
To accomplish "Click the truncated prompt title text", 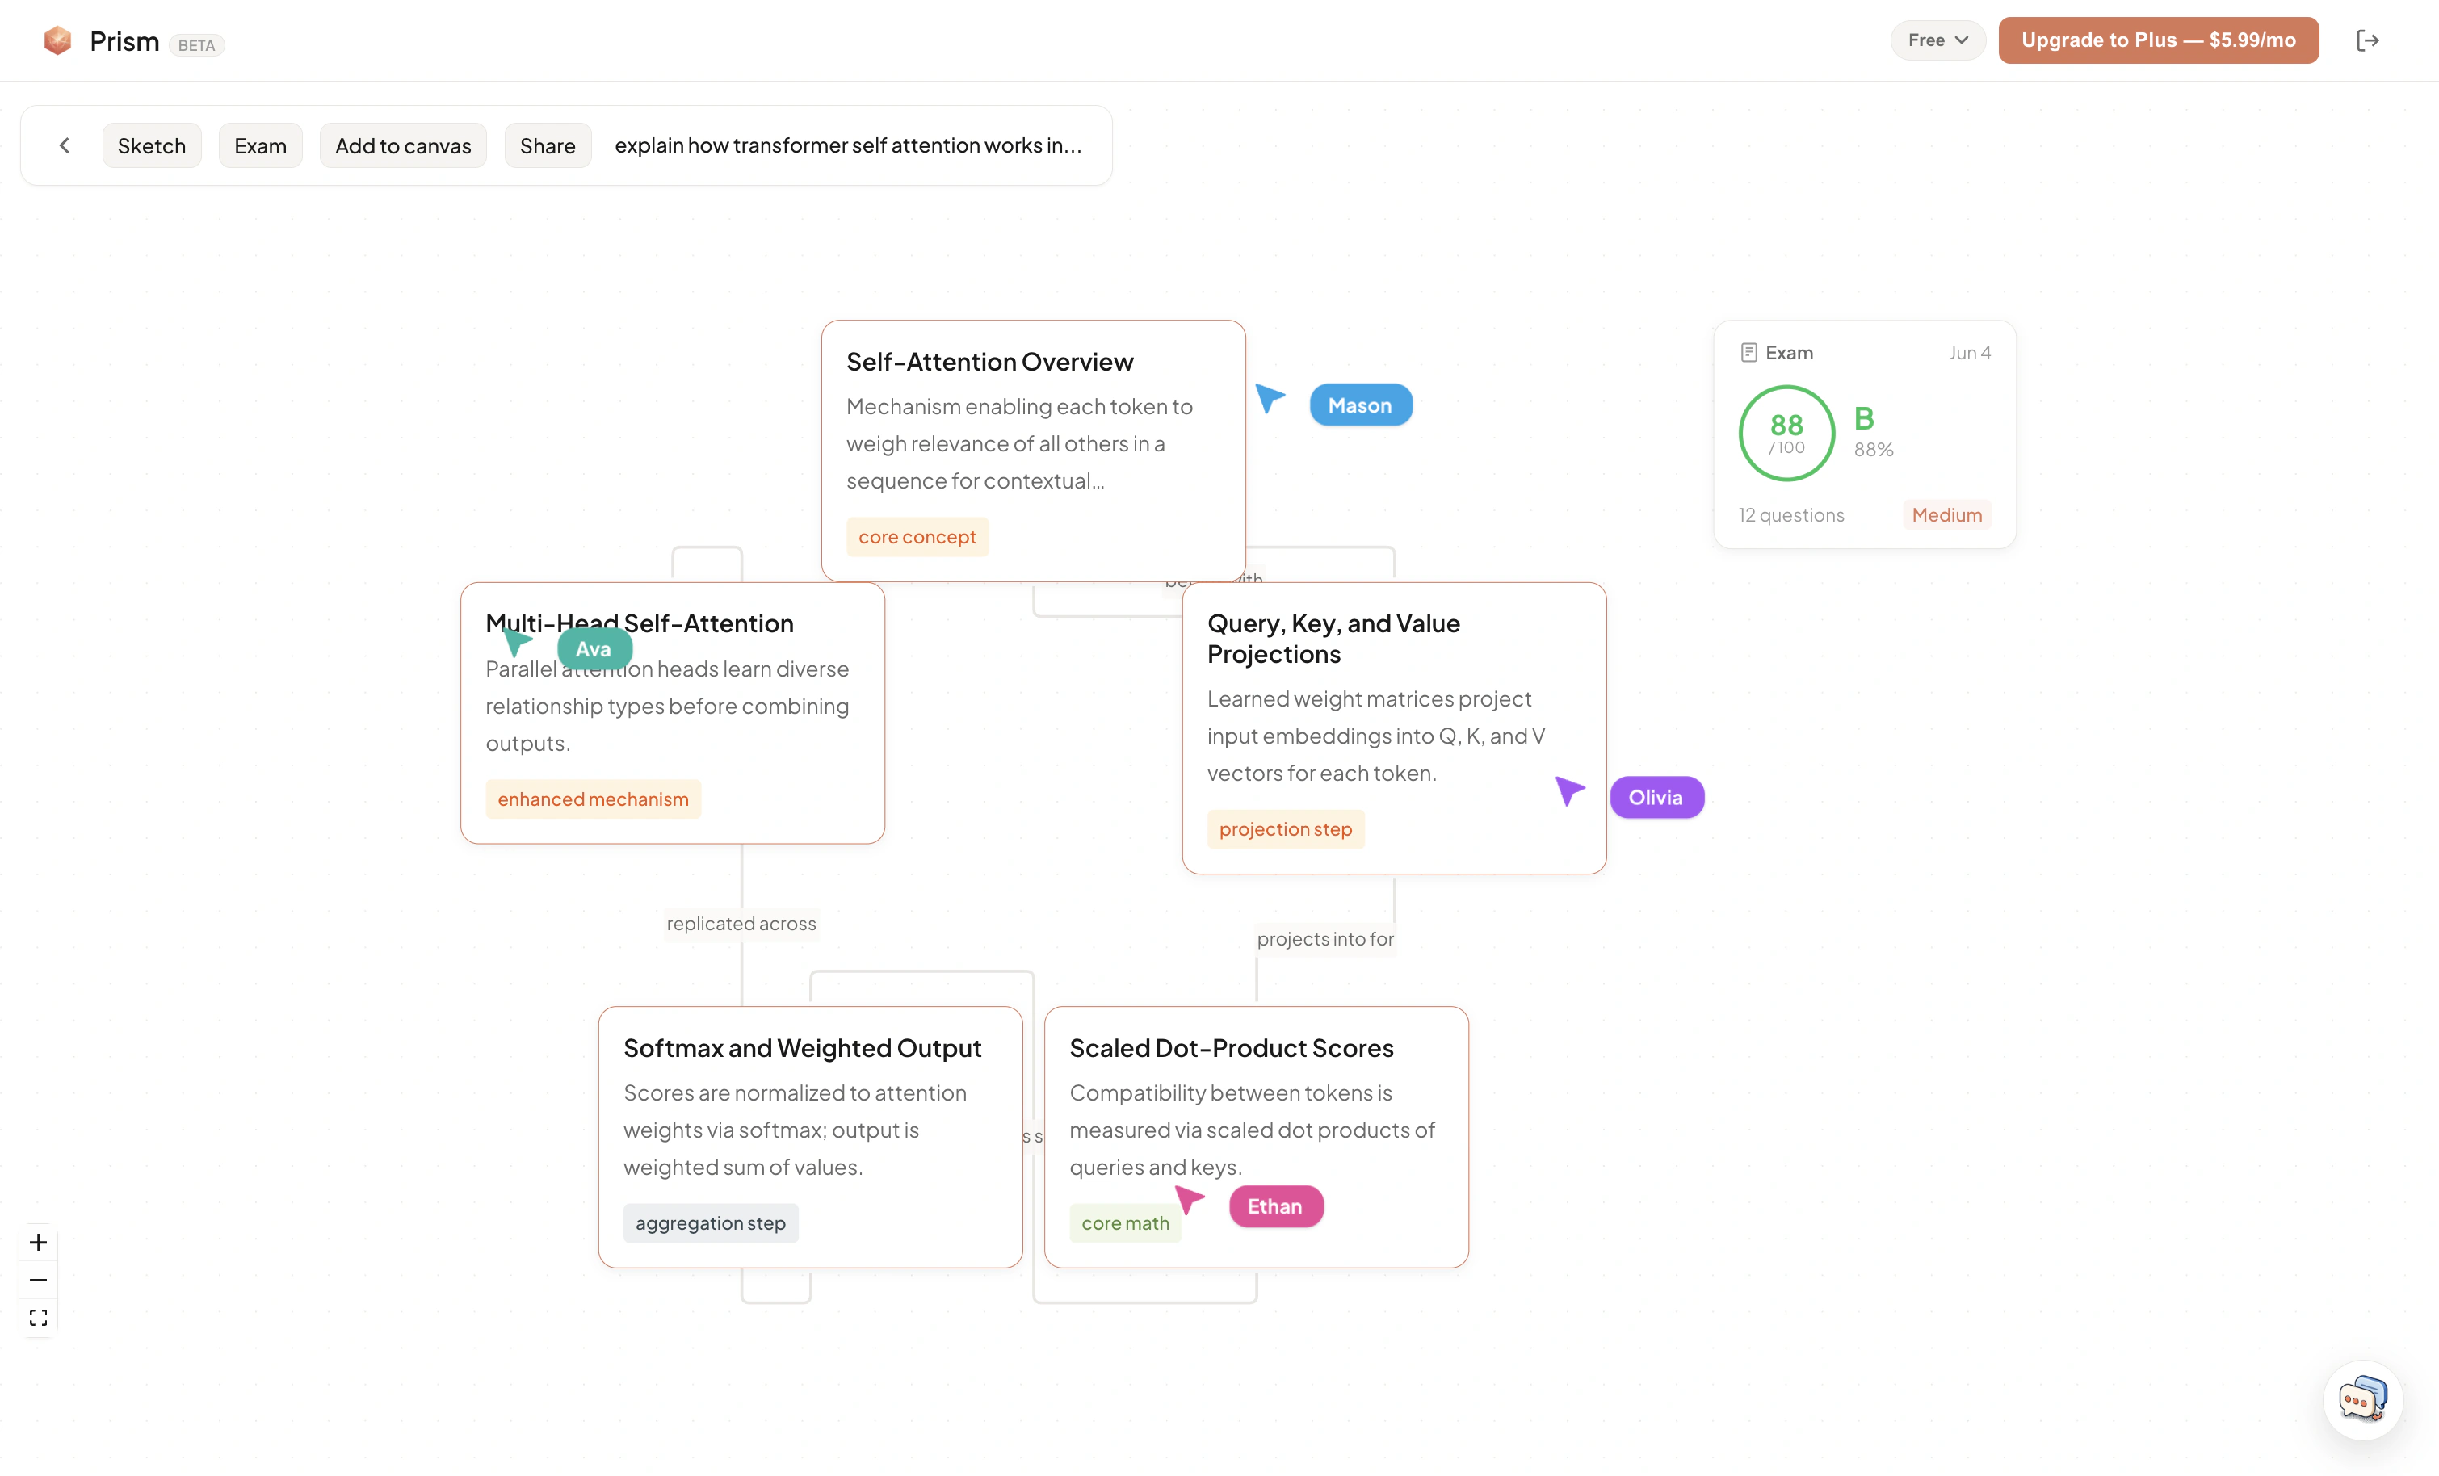I will (847, 145).
